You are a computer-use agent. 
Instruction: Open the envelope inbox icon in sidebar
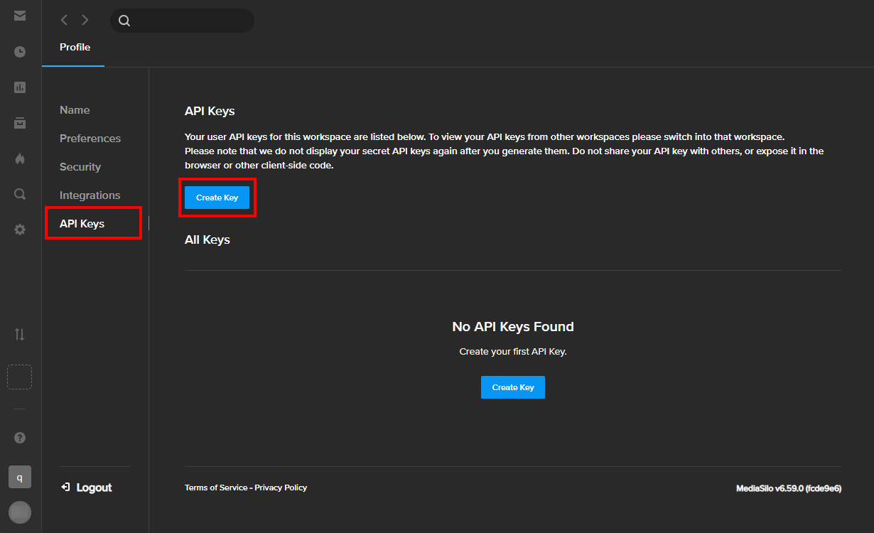coord(20,16)
